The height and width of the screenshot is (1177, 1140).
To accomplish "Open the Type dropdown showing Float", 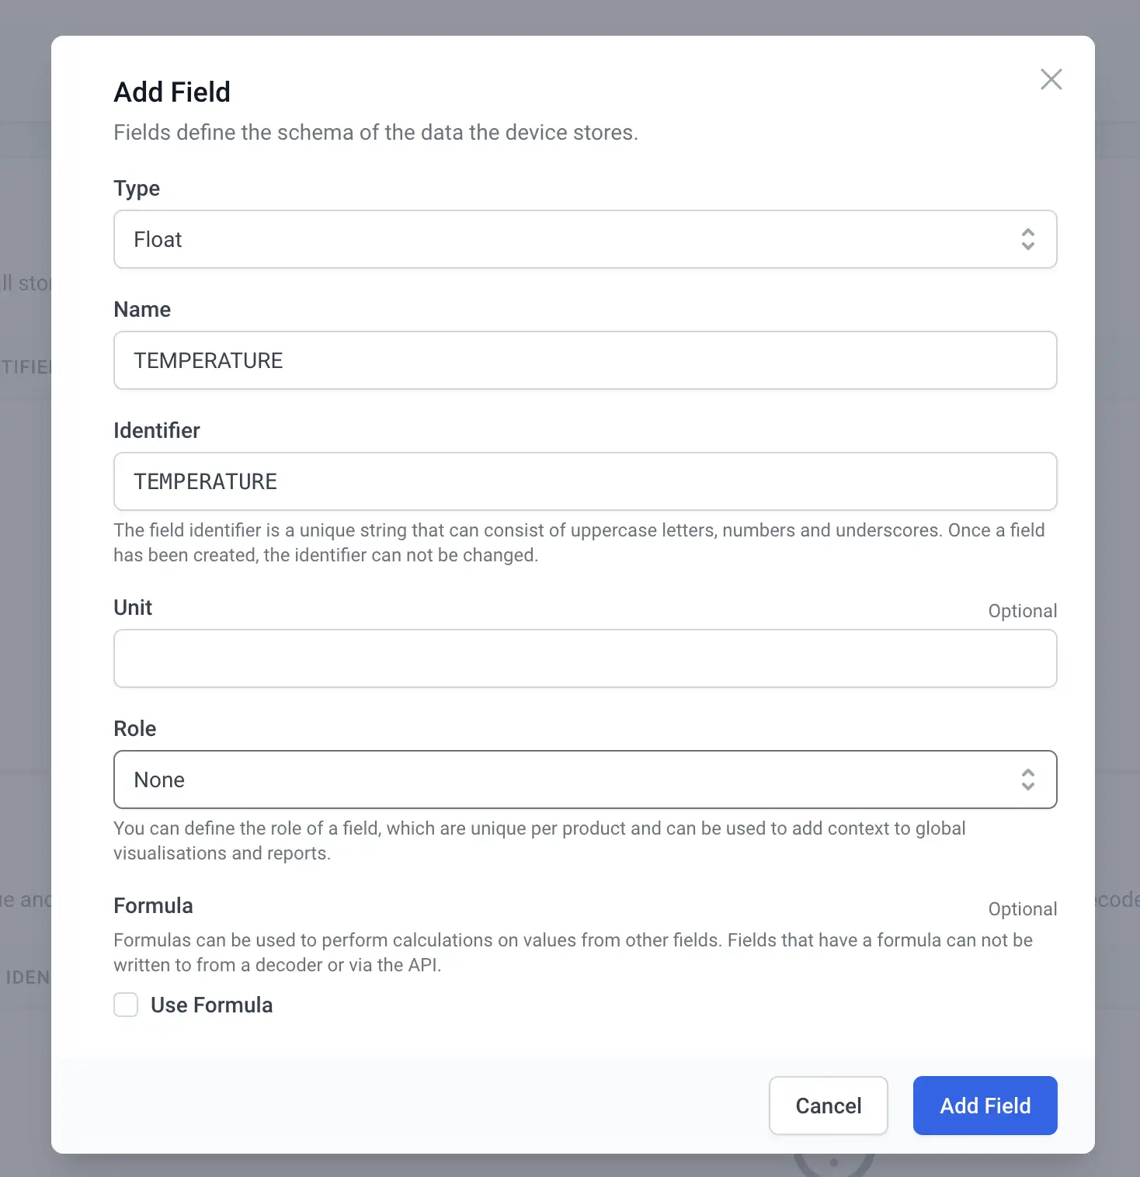I will 585,239.
